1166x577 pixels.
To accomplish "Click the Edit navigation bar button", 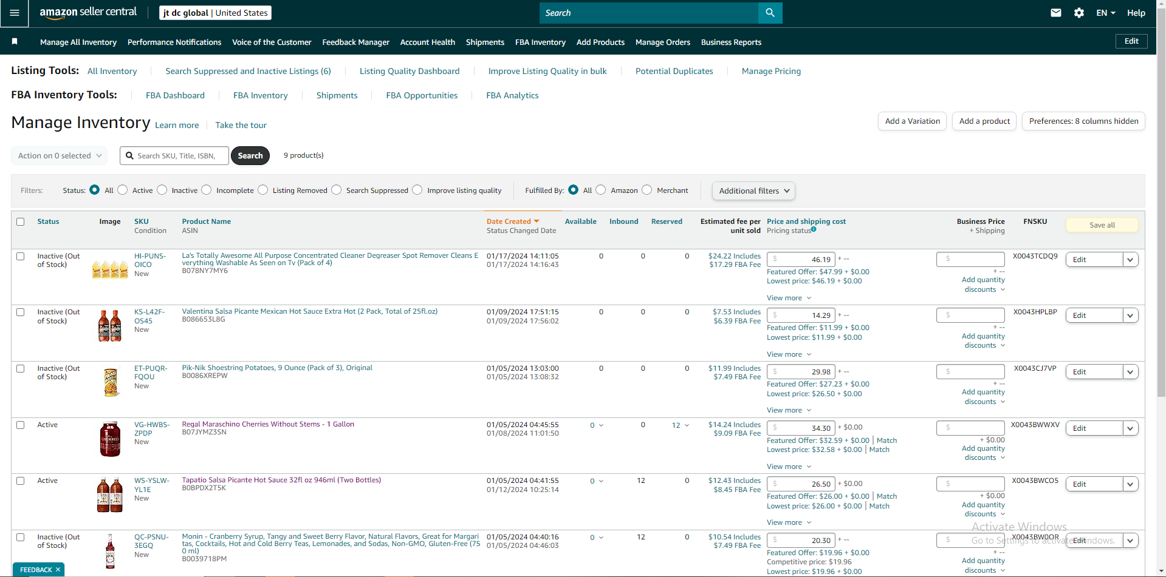I will click(x=1131, y=41).
